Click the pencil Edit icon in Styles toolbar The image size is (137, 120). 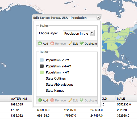(70, 44)
